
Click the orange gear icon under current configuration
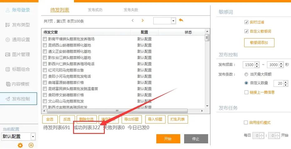click(x=20, y=145)
